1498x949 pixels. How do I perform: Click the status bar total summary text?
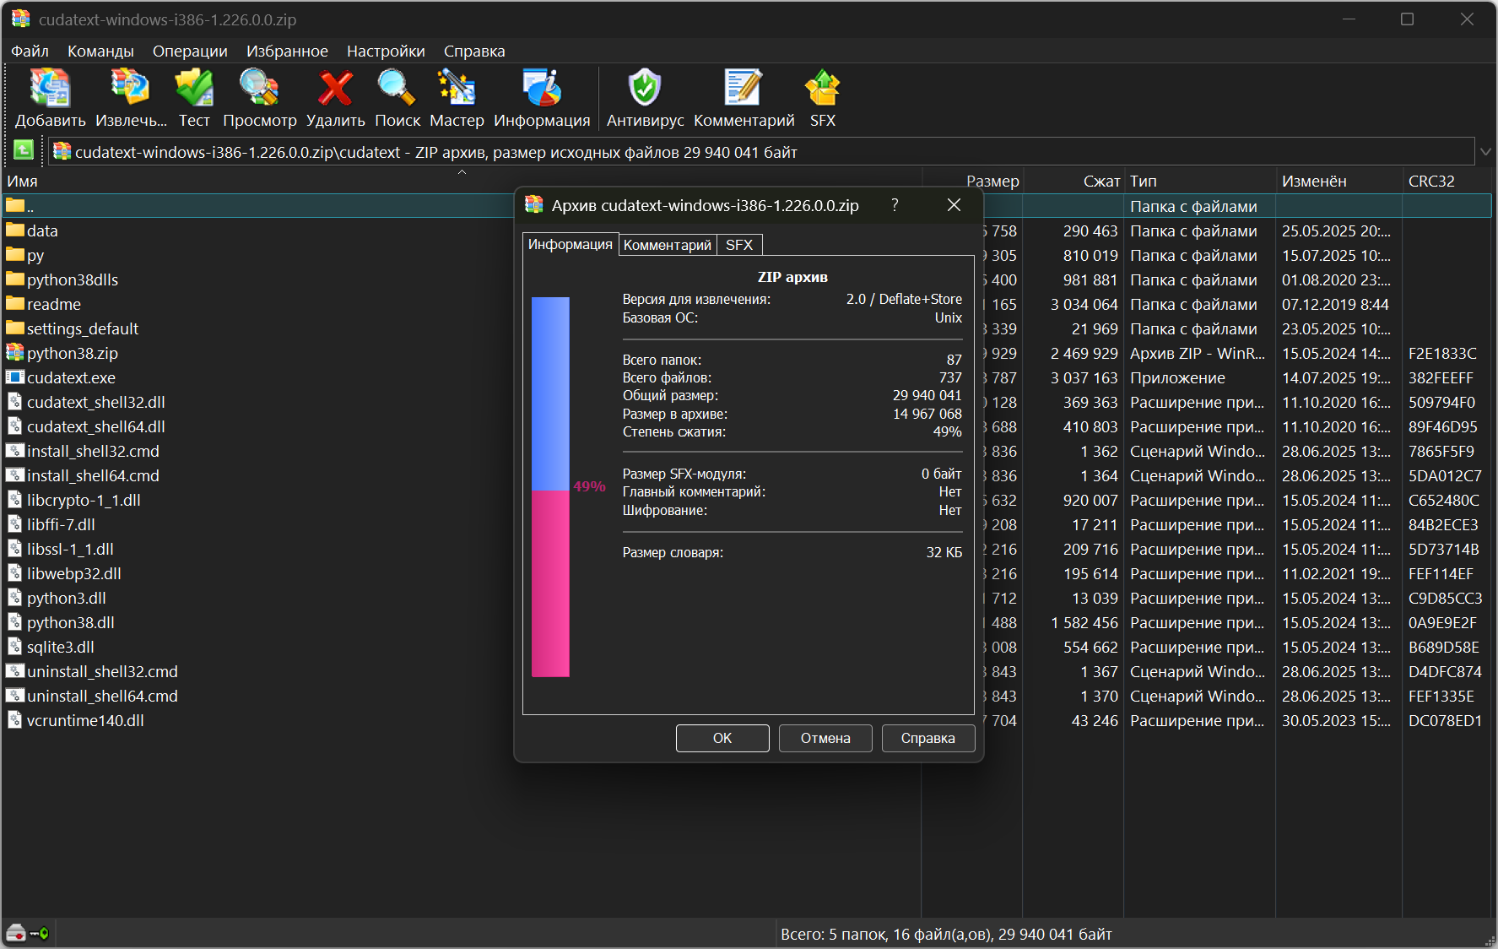tap(946, 934)
